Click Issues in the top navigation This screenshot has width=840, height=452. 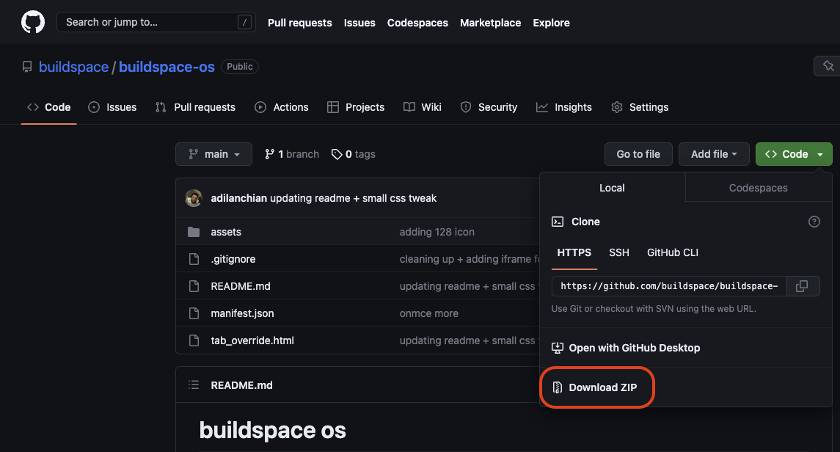tap(359, 23)
